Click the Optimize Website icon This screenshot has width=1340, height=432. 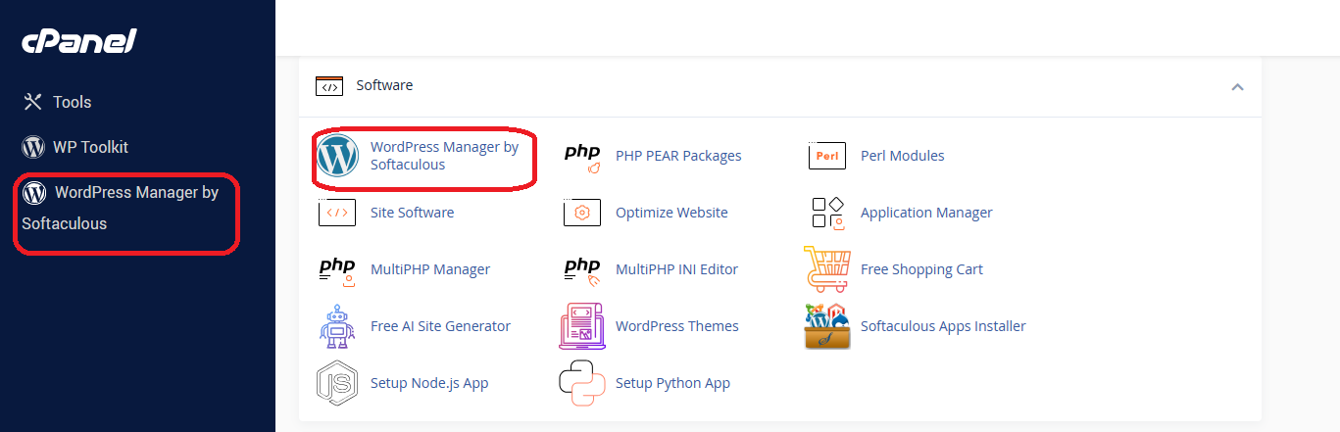click(582, 213)
